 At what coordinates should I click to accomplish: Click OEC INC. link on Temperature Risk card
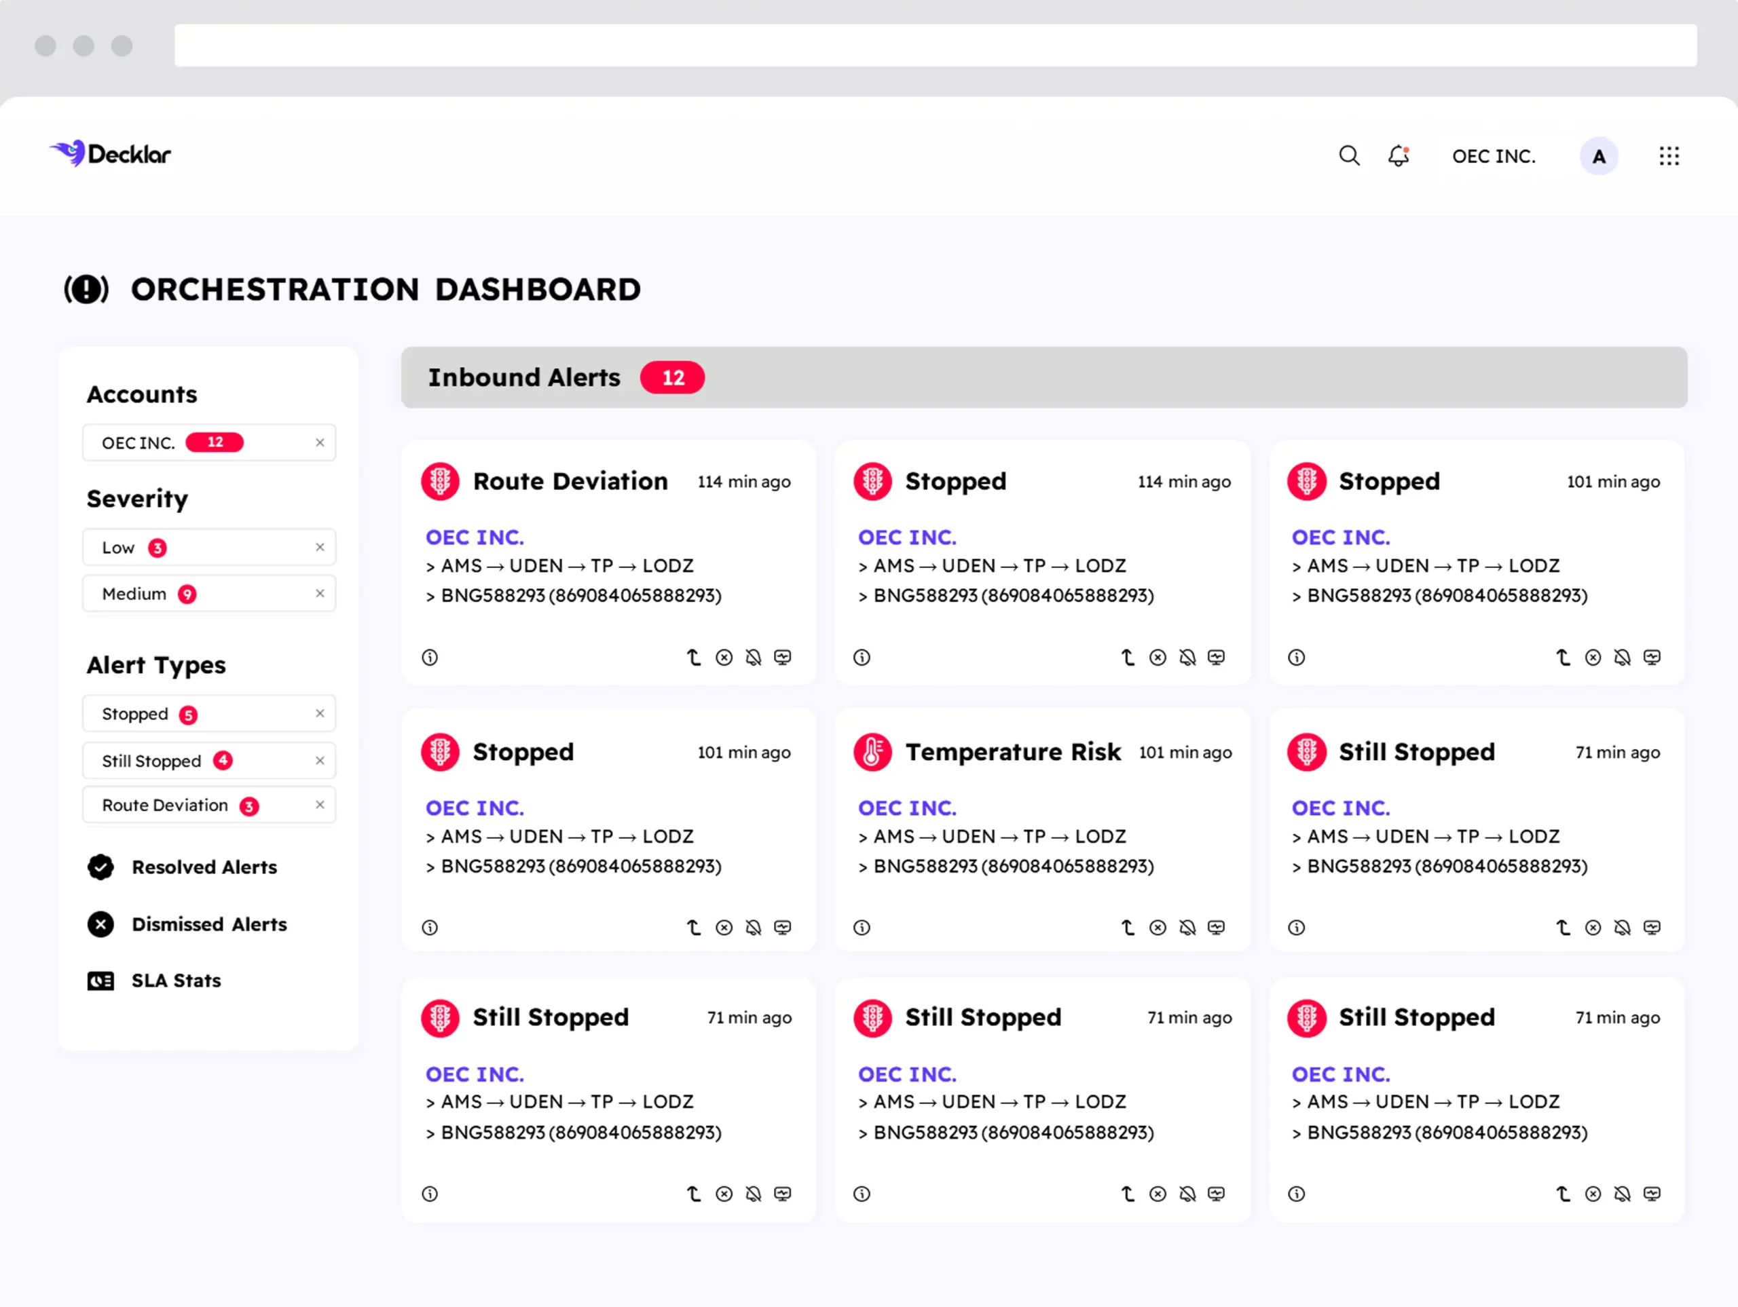tap(907, 808)
